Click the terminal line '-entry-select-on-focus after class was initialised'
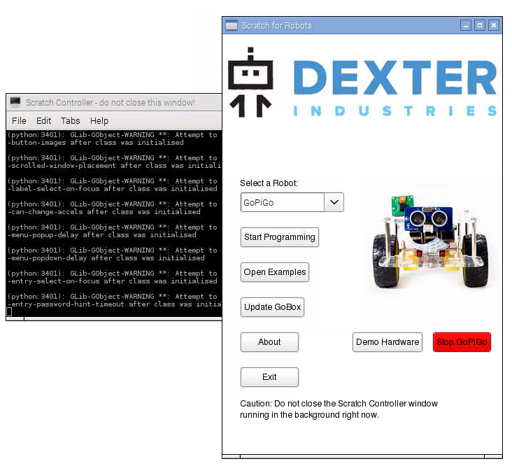Screen dimensions: 512x466 (x=113, y=281)
